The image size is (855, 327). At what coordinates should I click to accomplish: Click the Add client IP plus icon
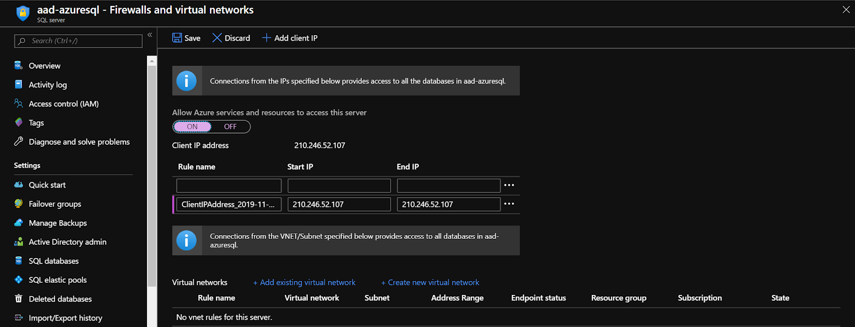pos(266,38)
